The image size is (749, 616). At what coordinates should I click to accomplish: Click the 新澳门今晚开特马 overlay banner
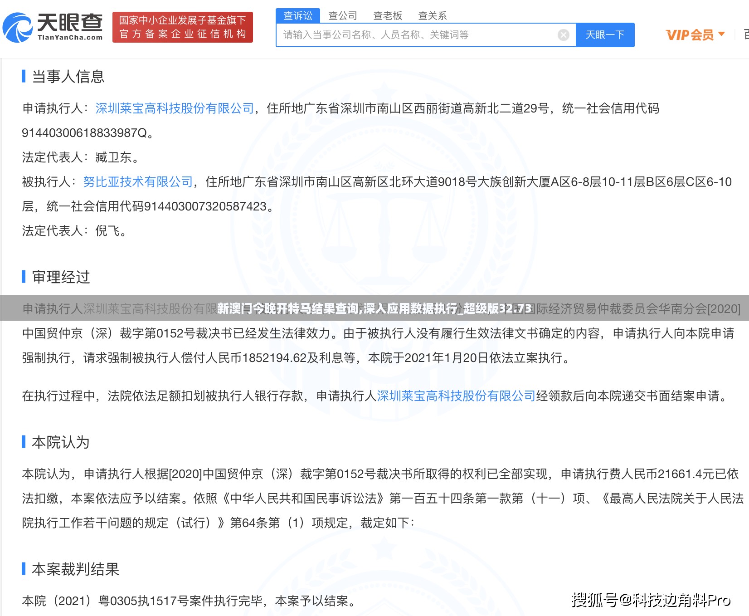[374, 308]
